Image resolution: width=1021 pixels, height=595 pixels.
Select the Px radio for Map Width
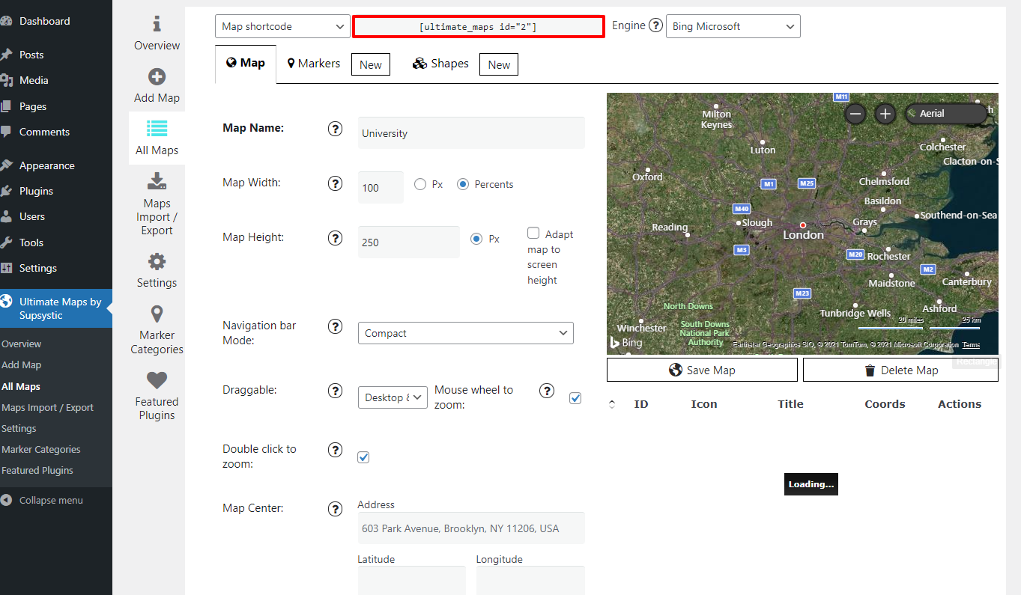pyautogui.click(x=420, y=184)
